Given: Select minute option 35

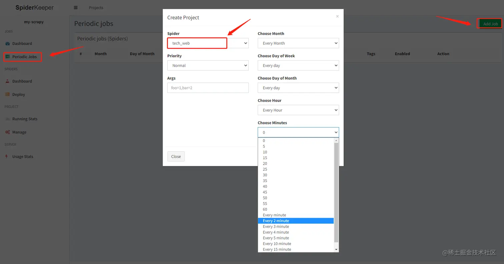Looking at the screenshot, I should coord(296,181).
